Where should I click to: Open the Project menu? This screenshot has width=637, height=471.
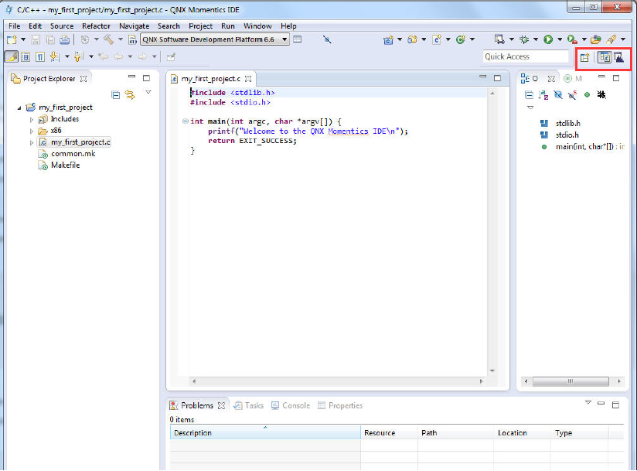click(200, 26)
